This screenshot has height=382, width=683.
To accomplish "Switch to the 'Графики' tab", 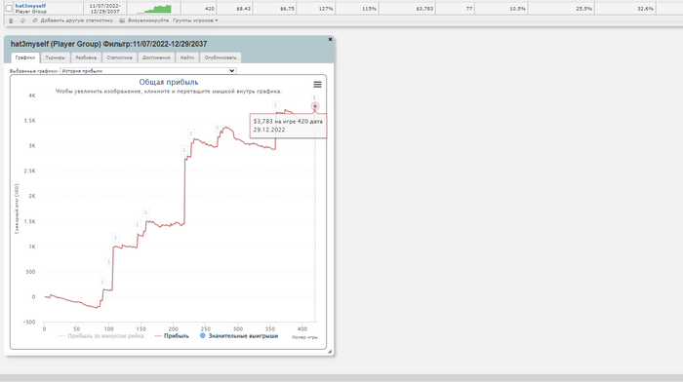I will tap(25, 57).
